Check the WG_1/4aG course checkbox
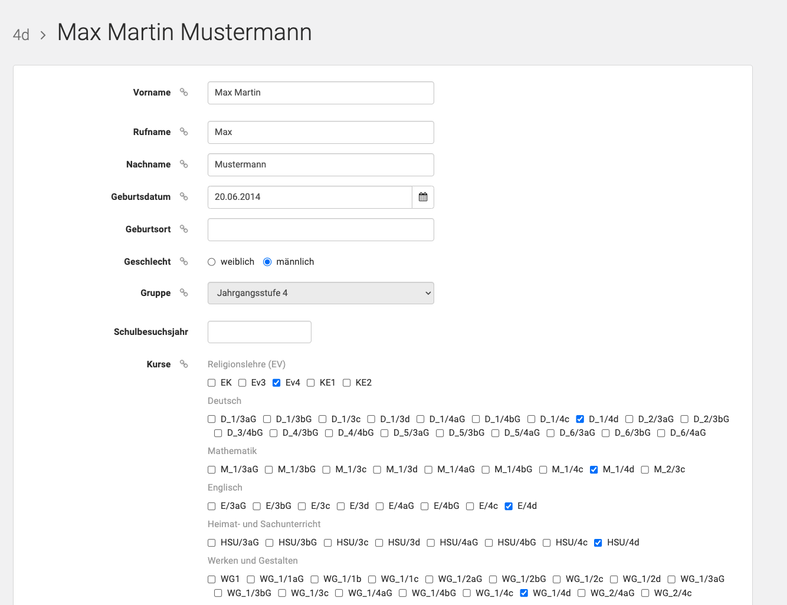787x605 pixels. tap(339, 593)
